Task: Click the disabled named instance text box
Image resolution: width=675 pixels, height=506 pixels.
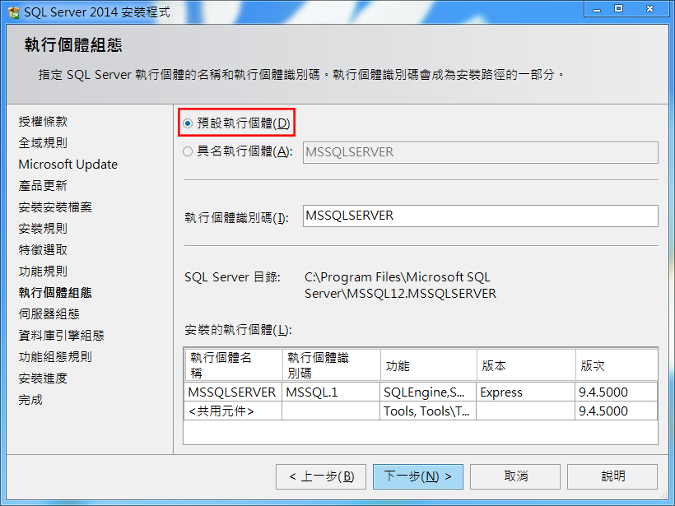Action: tap(480, 152)
